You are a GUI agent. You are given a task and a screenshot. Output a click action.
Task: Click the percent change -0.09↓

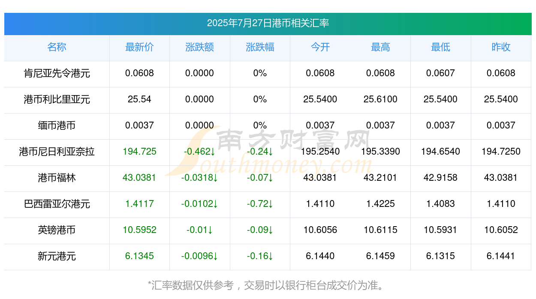tap(260, 230)
